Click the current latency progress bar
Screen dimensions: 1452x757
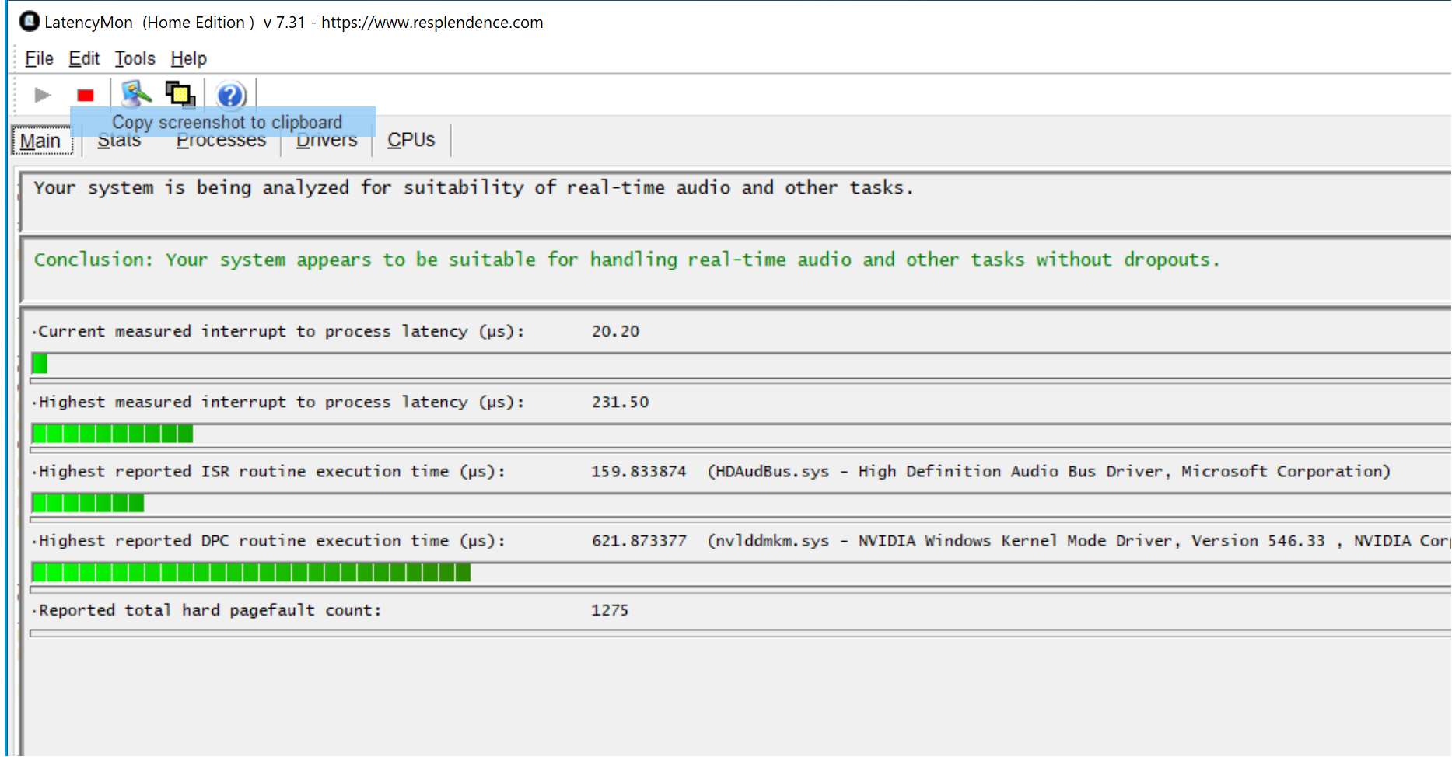(740, 364)
